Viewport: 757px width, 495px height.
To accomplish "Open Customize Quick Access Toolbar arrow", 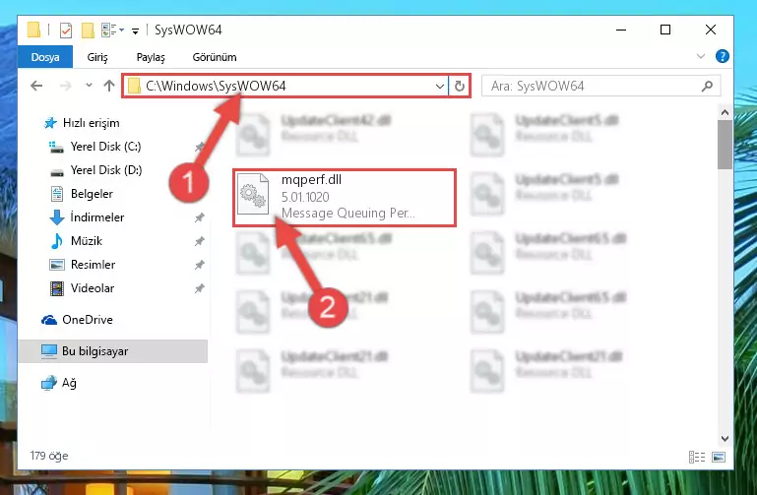I will [136, 31].
